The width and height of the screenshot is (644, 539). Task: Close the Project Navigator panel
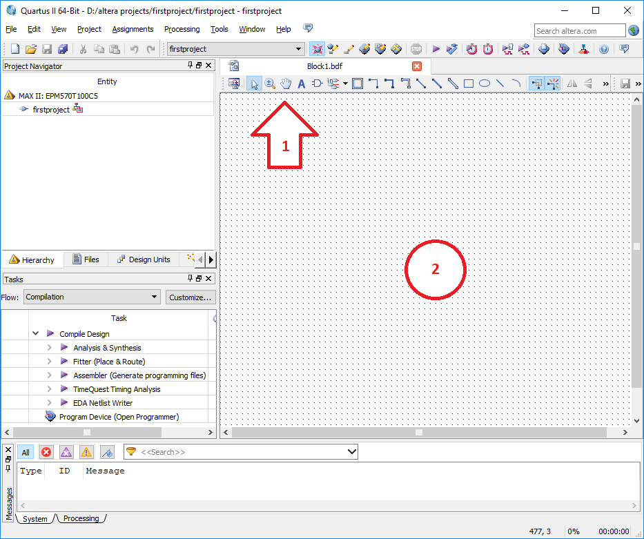[208, 66]
